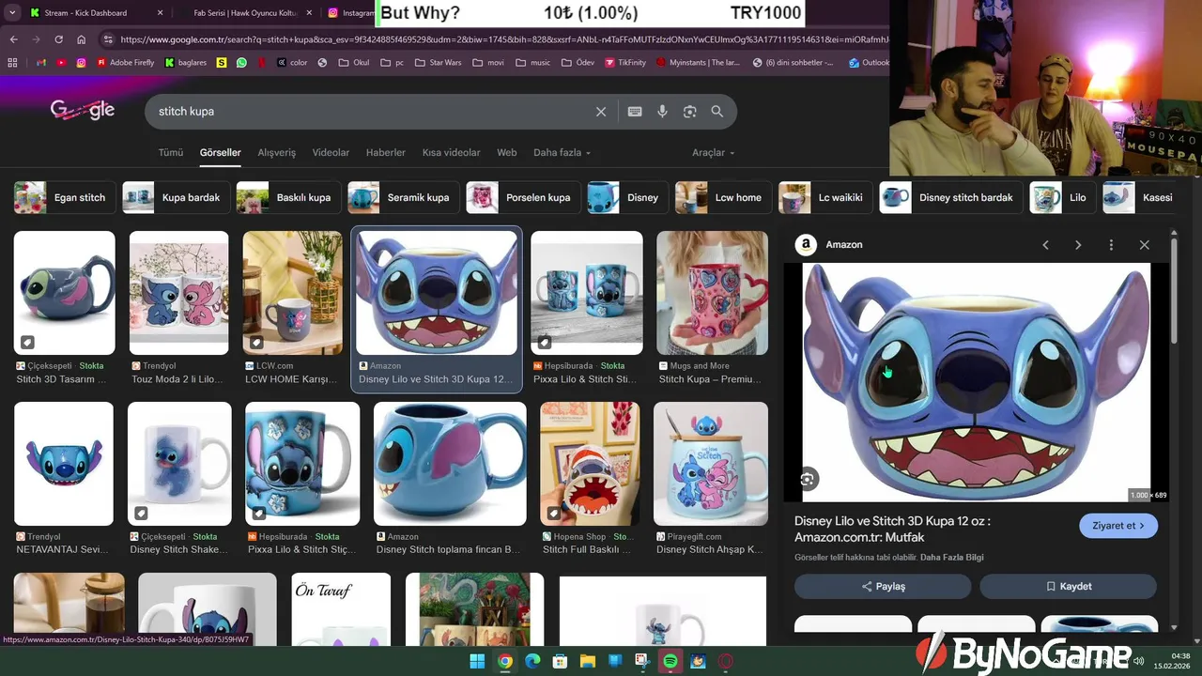
Task: Open the on-screen keyboard input tool
Action: pos(635,112)
